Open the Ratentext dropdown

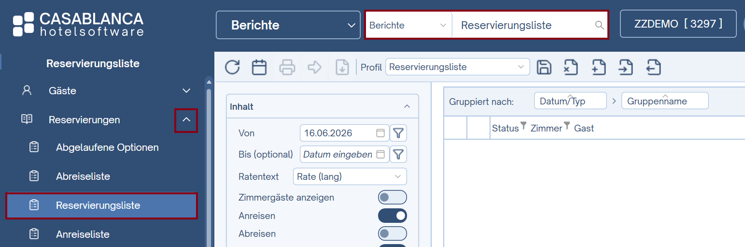[350, 176]
